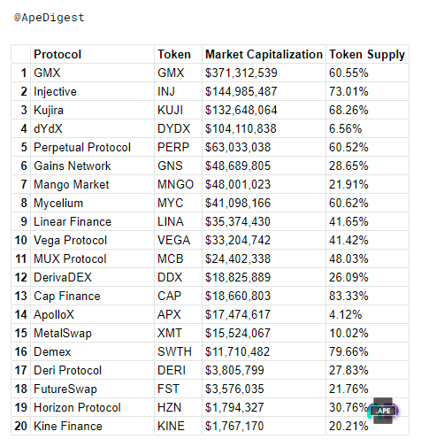Select the ApolloX protocol cell
This screenshot has width=421, height=447.
[92, 314]
